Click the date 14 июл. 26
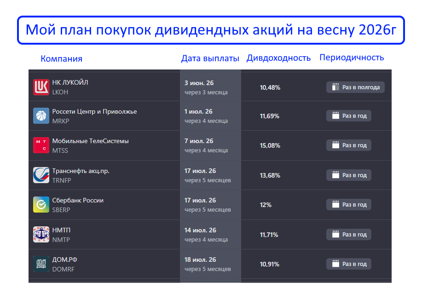Viewport: 422px width, 300px height. click(200, 231)
